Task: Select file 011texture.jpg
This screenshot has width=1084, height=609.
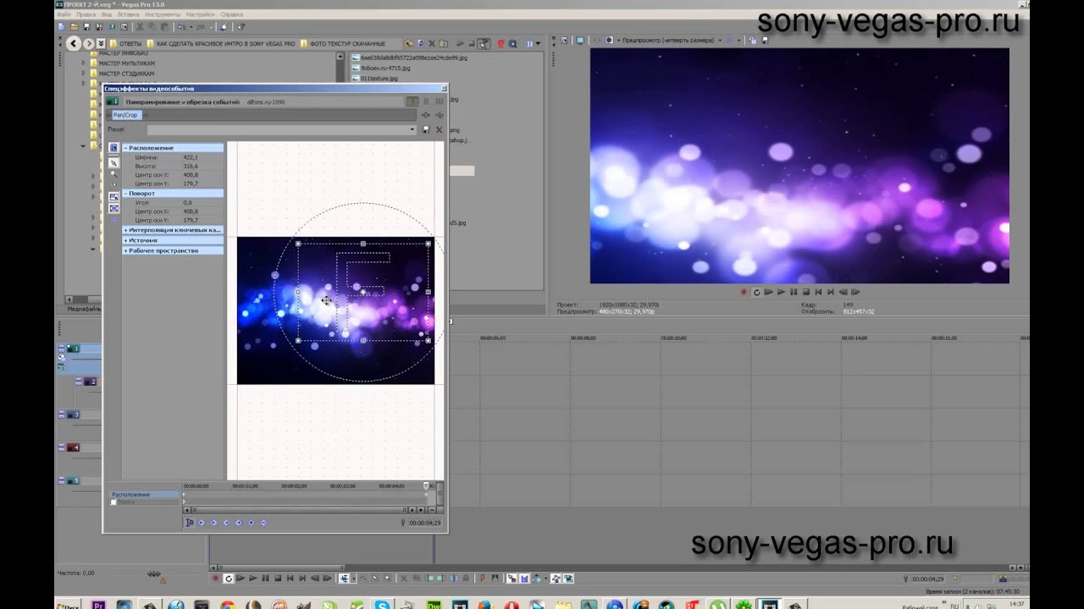Action: [379, 78]
